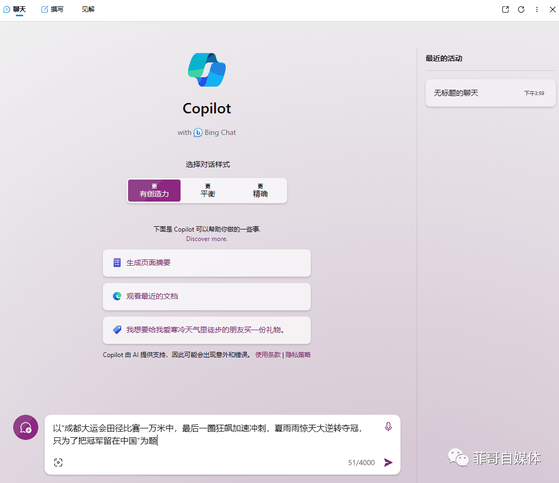Open the 隐私策略 link
559x483 pixels.
coord(298,355)
